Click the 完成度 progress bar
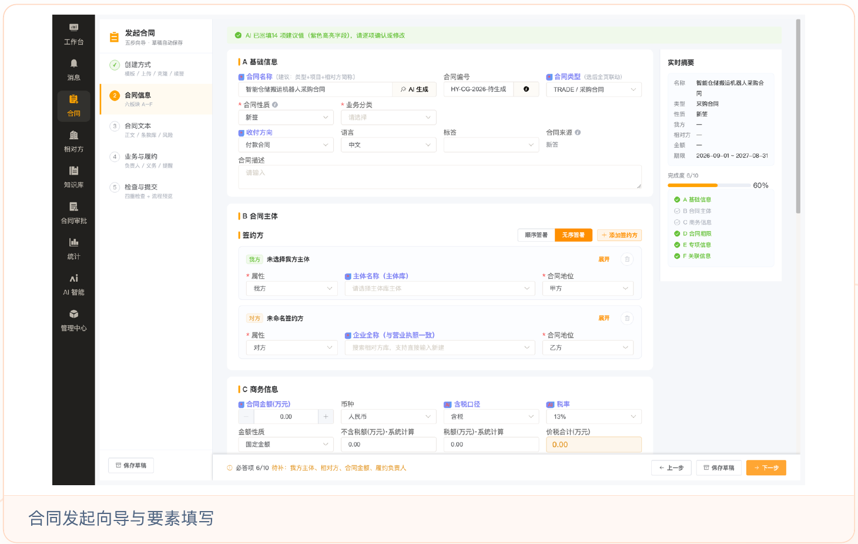Viewport: 858px width, 544px height. point(708,185)
